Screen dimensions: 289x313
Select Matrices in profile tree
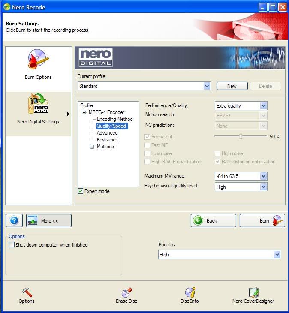click(x=105, y=147)
